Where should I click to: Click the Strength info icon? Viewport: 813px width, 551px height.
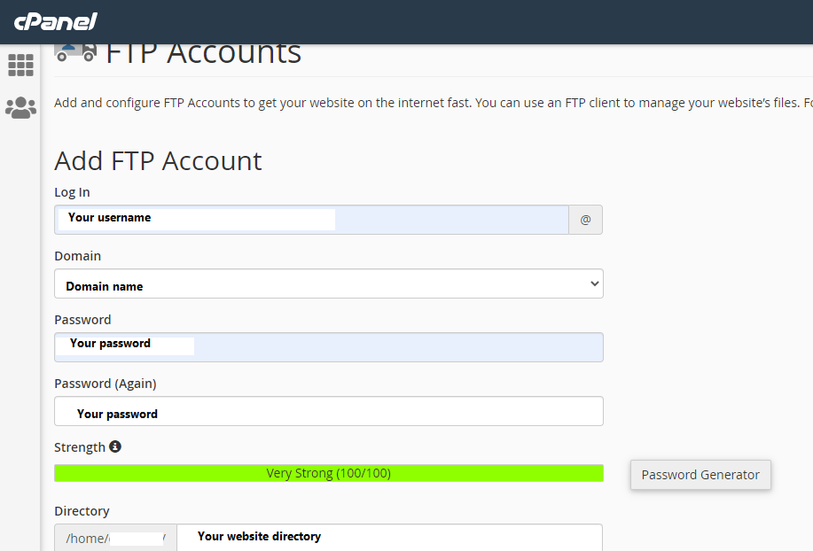coord(115,446)
